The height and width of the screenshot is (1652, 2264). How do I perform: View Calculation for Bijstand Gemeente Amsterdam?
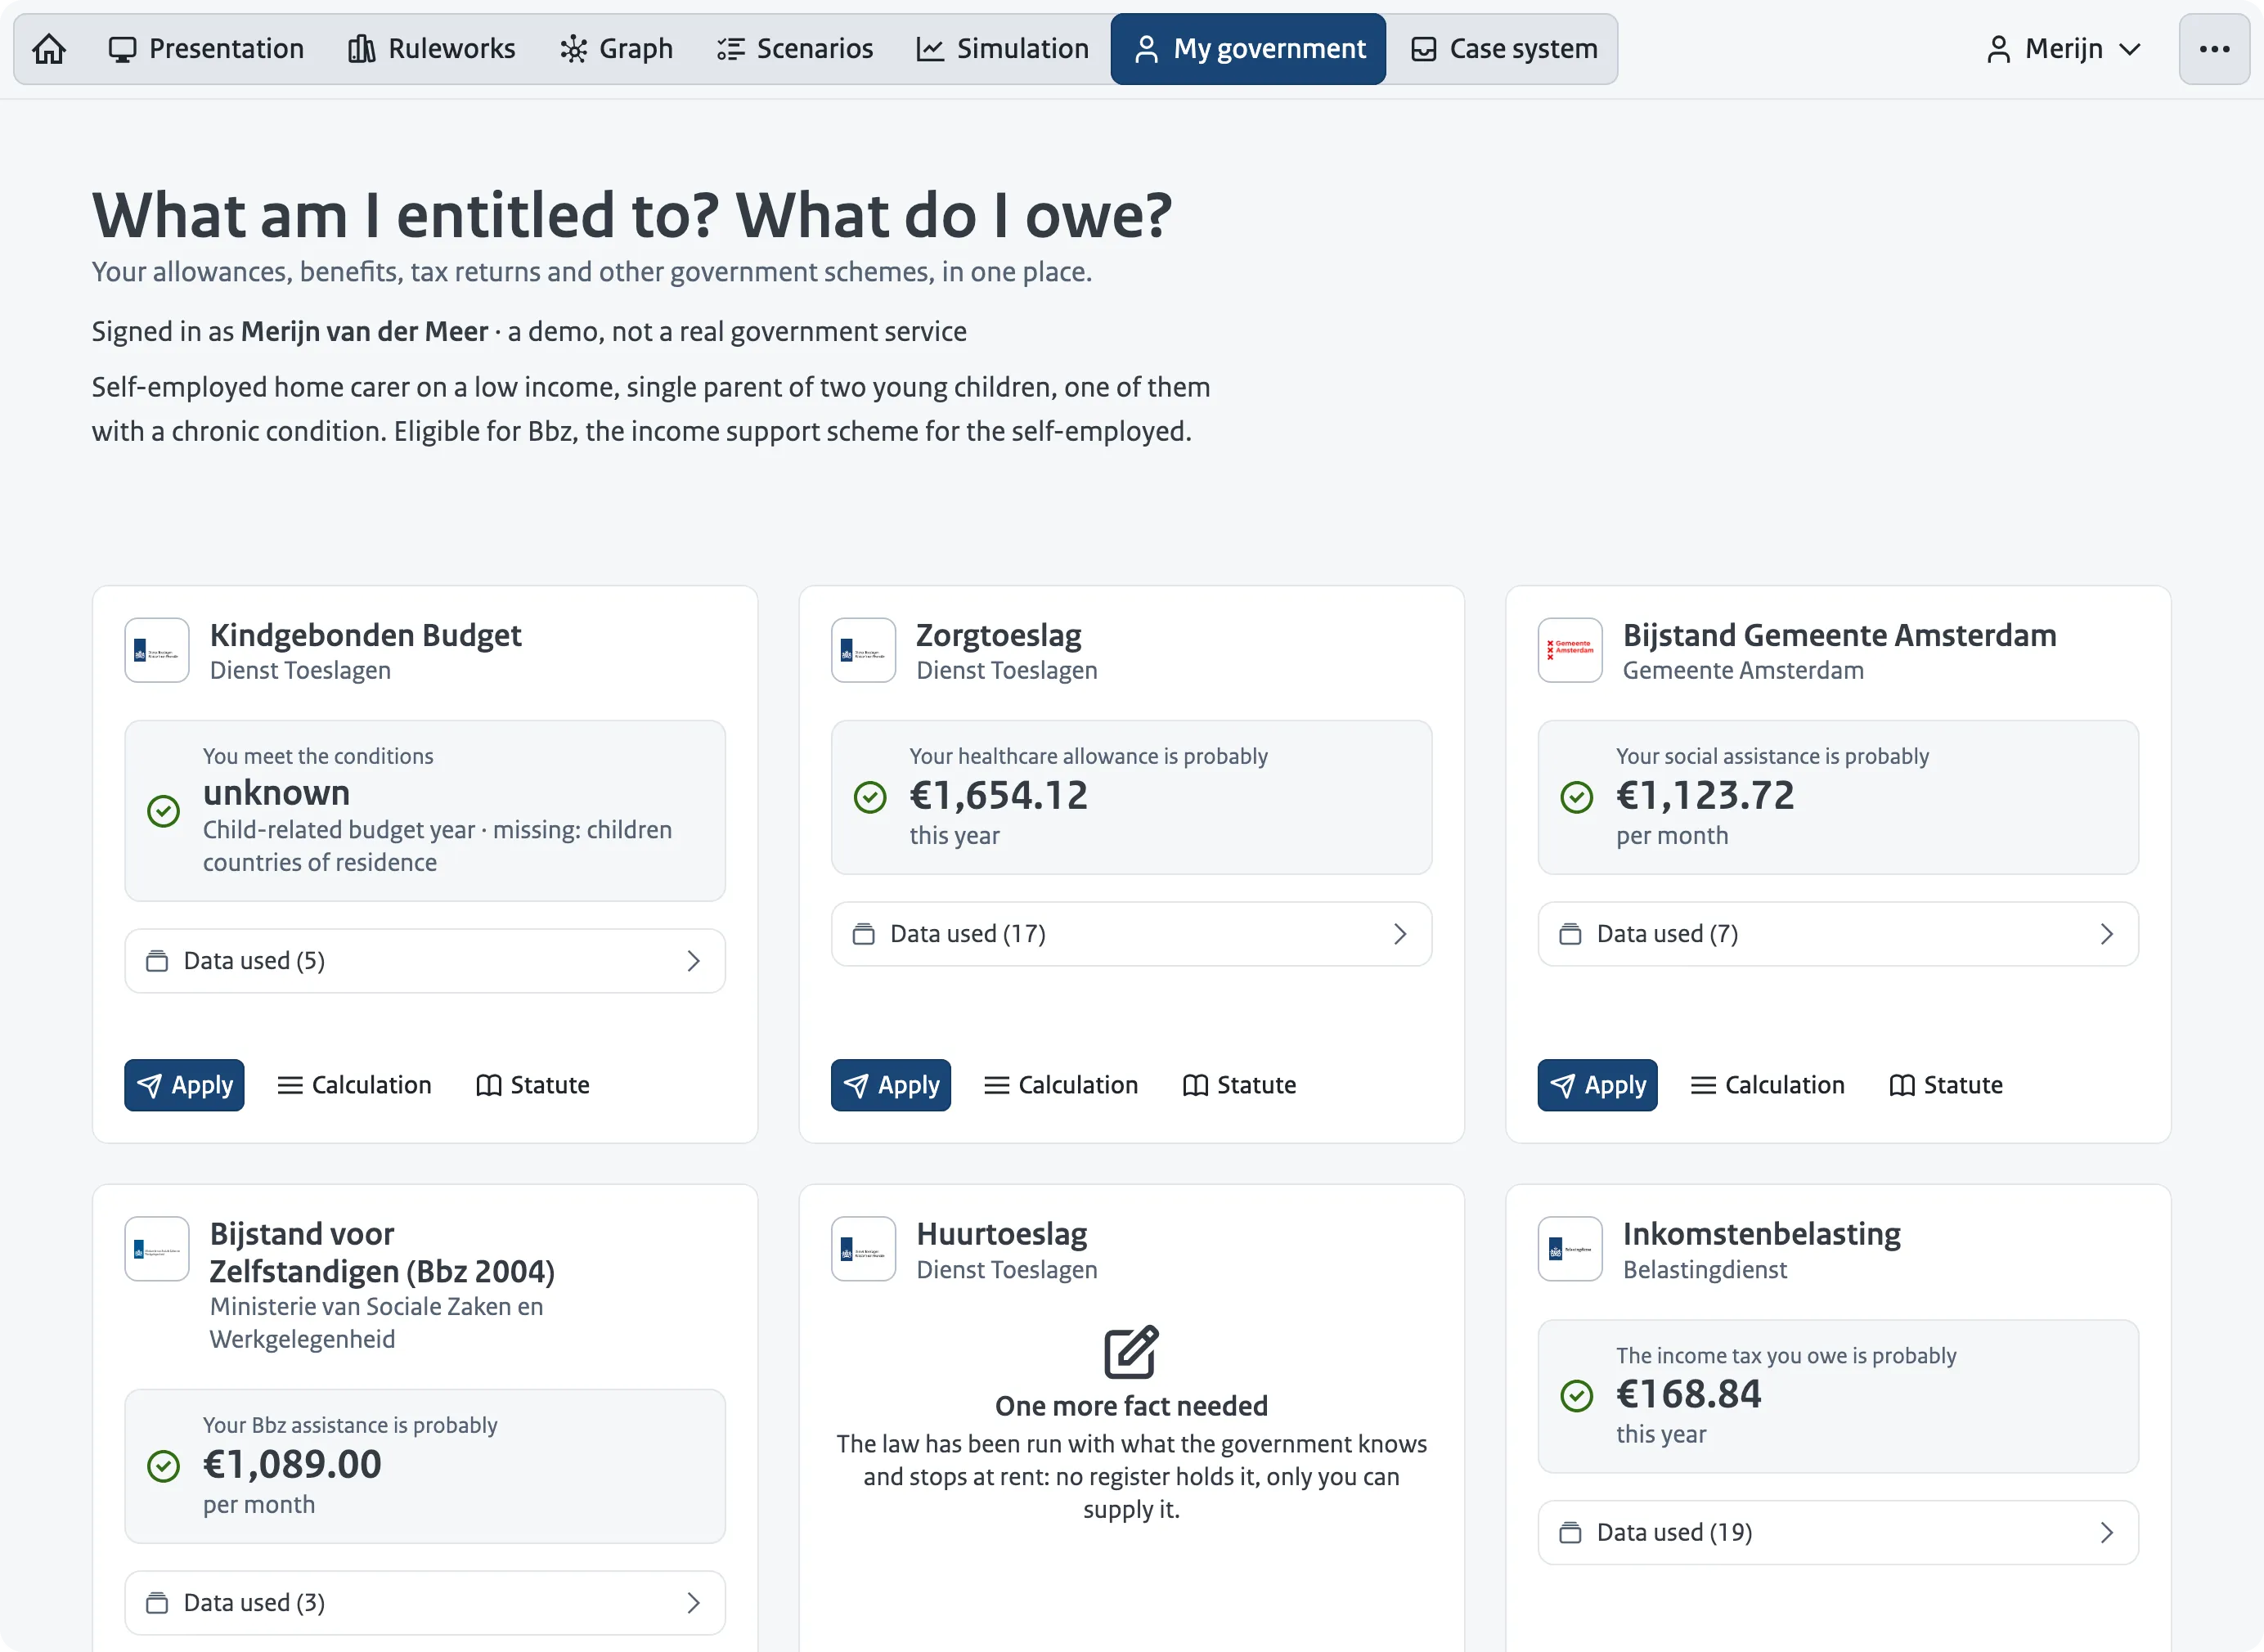pos(1768,1085)
